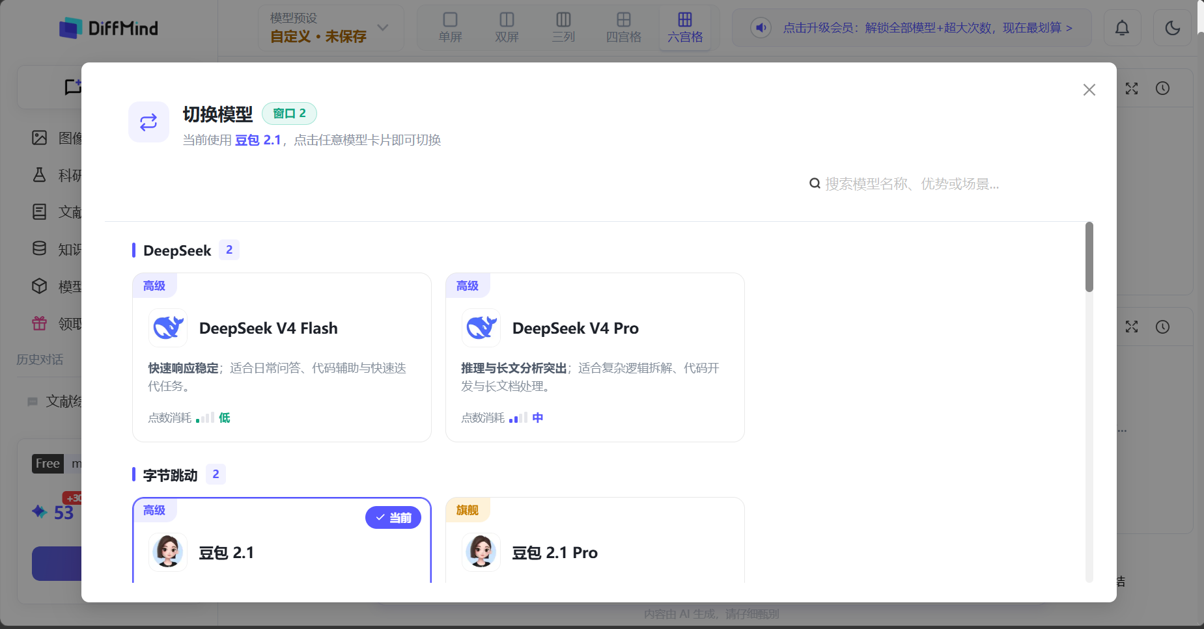This screenshot has height=629, width=1204.
Task: Click the new chat icon in sidebar
Action: click(73, 87)
